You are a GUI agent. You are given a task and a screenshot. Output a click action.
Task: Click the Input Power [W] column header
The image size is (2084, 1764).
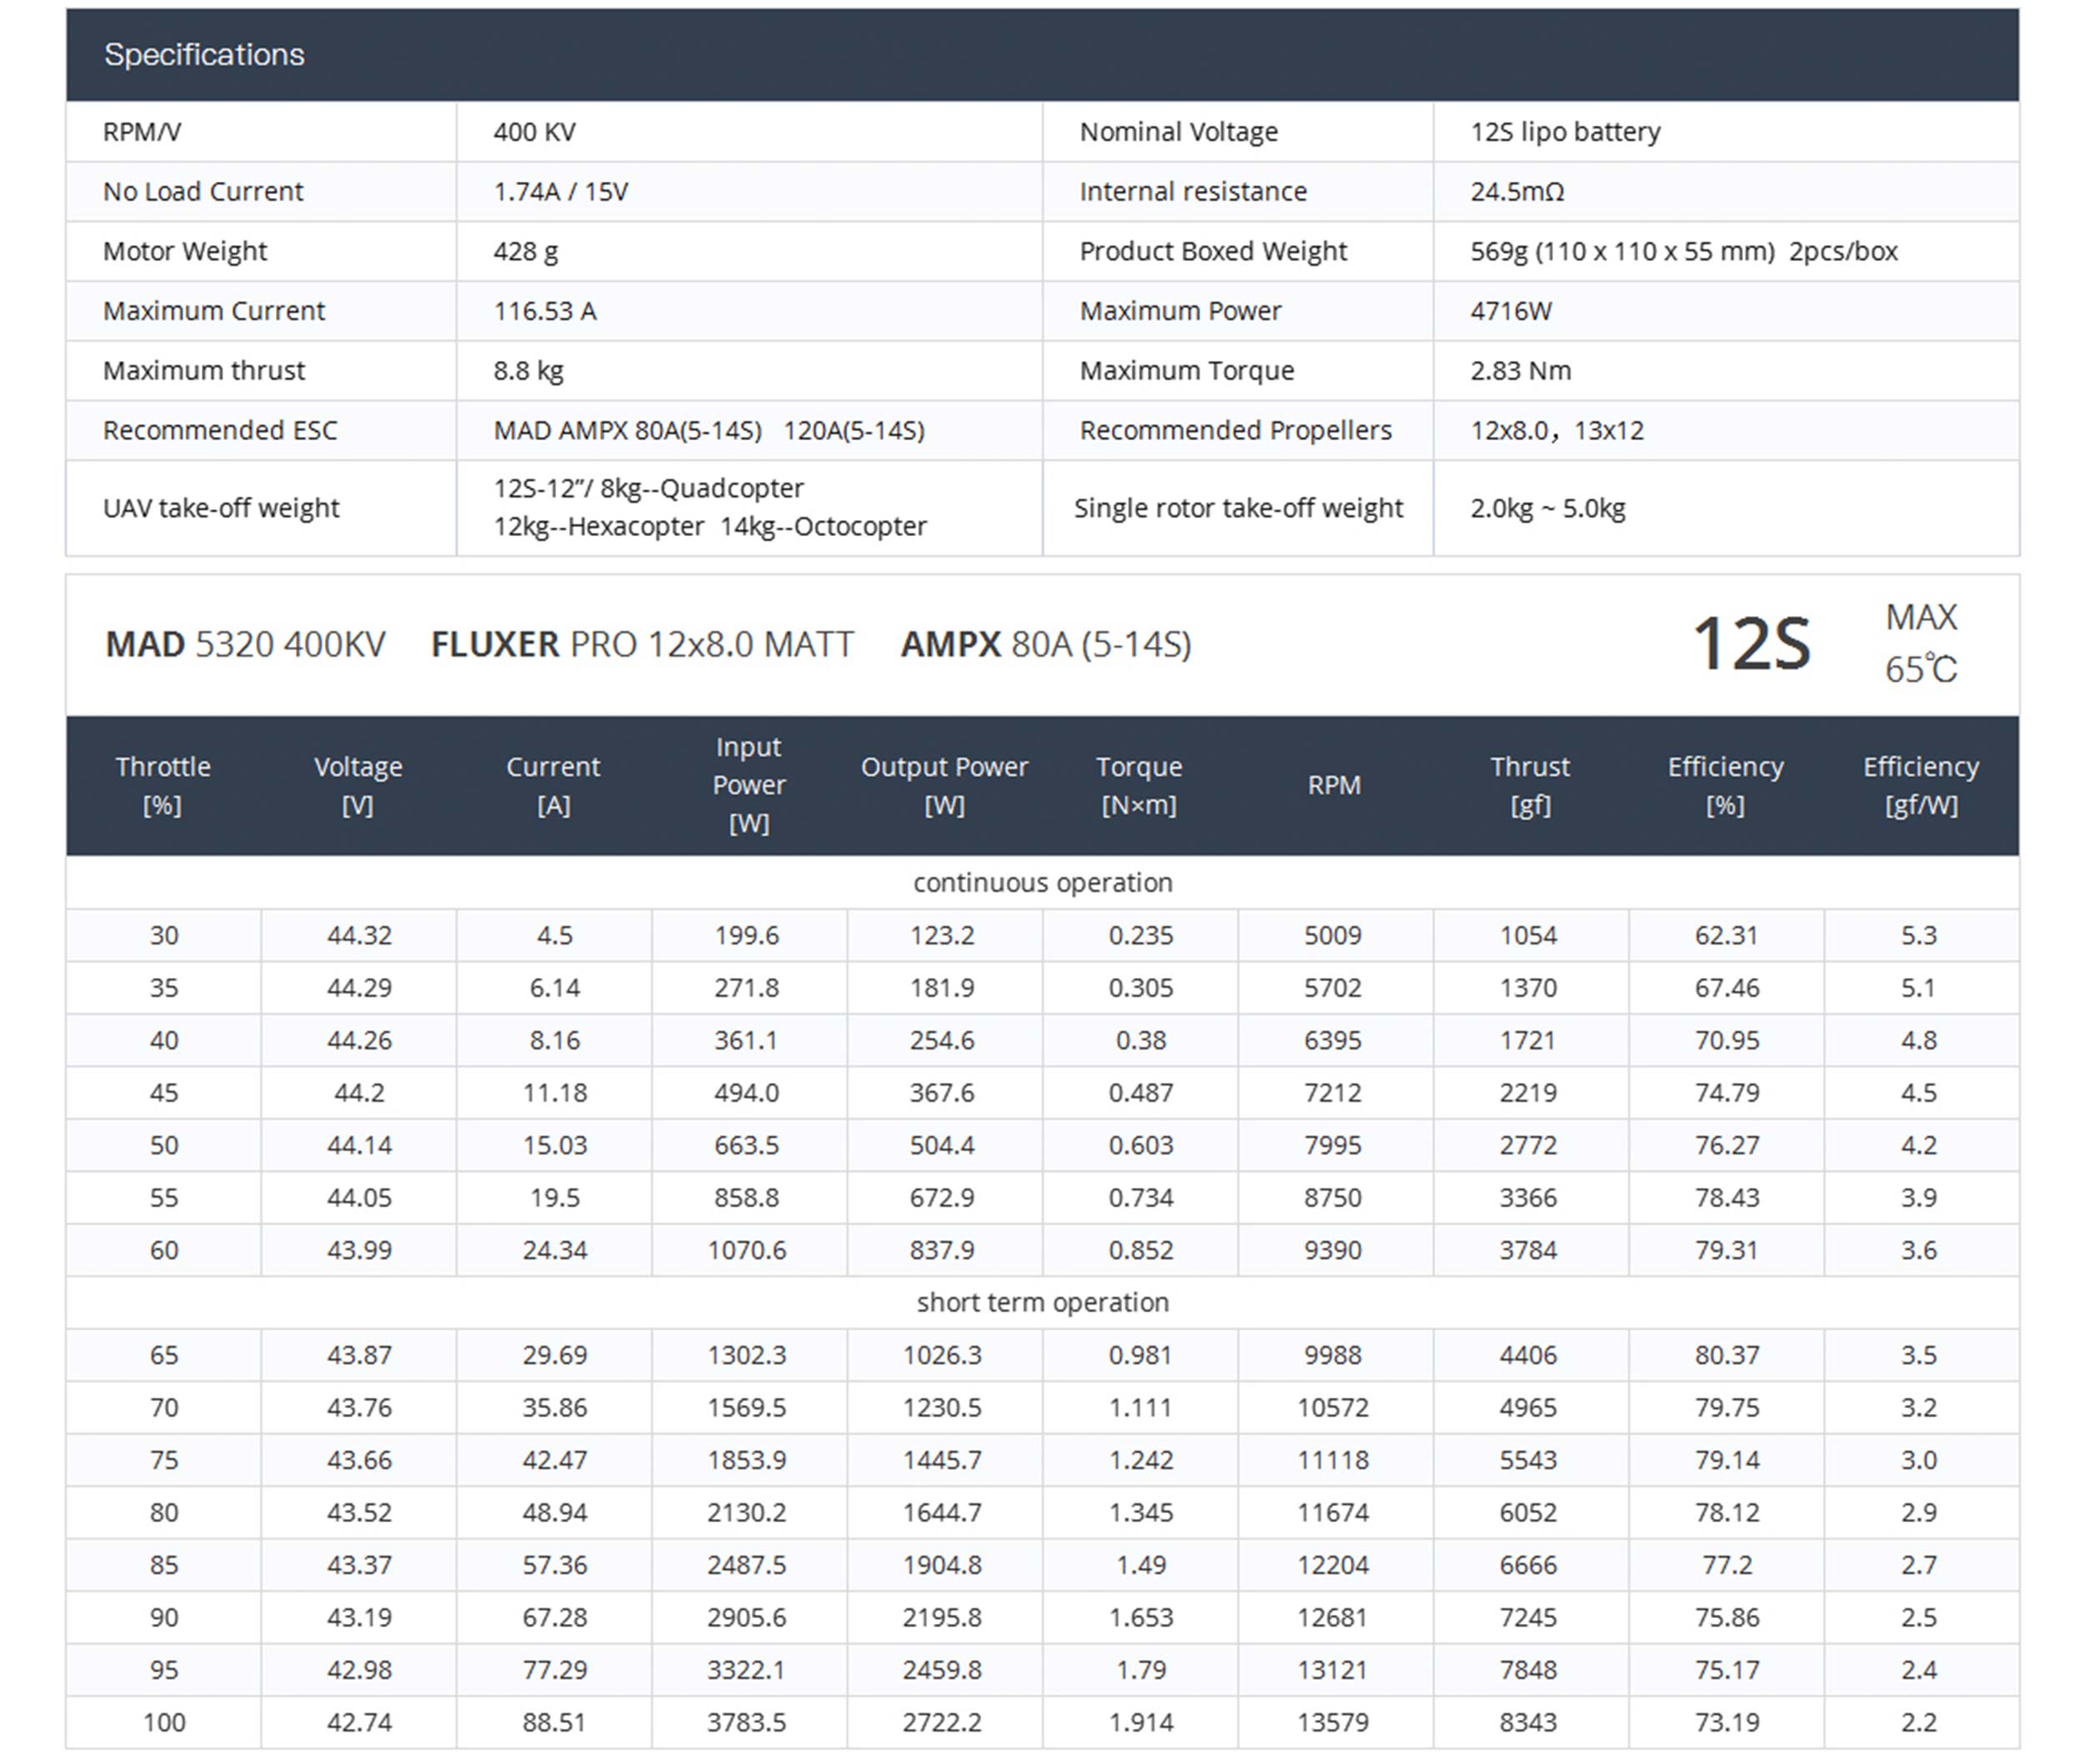pyautogui.click(x=748, y=785)
